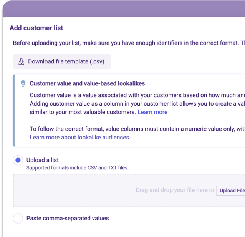Open "Learn more about lookalike audiences" link
The height and width of the screenshot is (237, 245).
tap(80, 137)
